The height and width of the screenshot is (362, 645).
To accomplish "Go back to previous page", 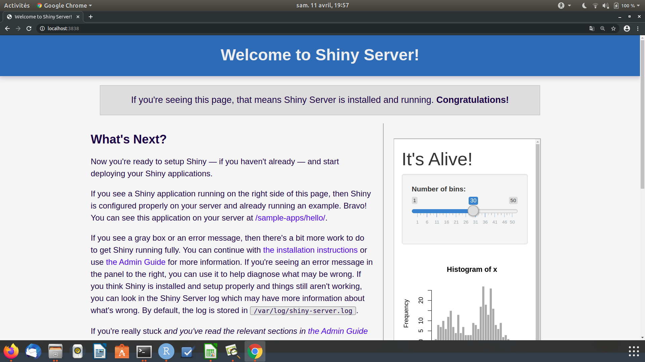I will click(x=7, y=28).
